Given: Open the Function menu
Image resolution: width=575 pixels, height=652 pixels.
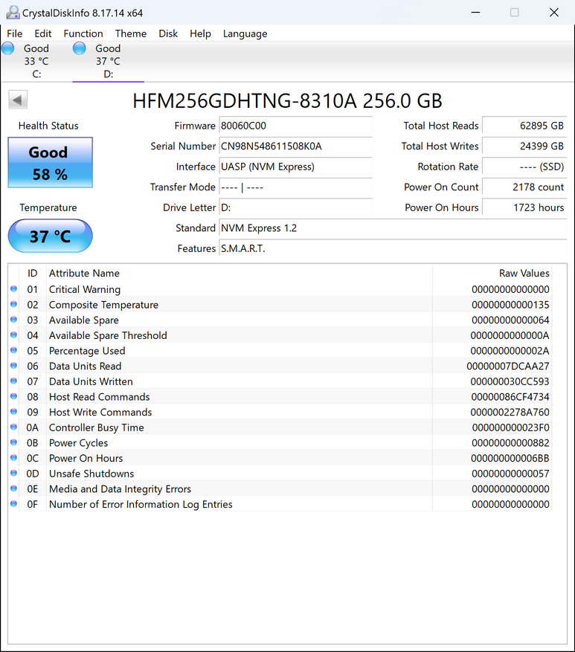Looking at the screenshot, I should (83, 33).
